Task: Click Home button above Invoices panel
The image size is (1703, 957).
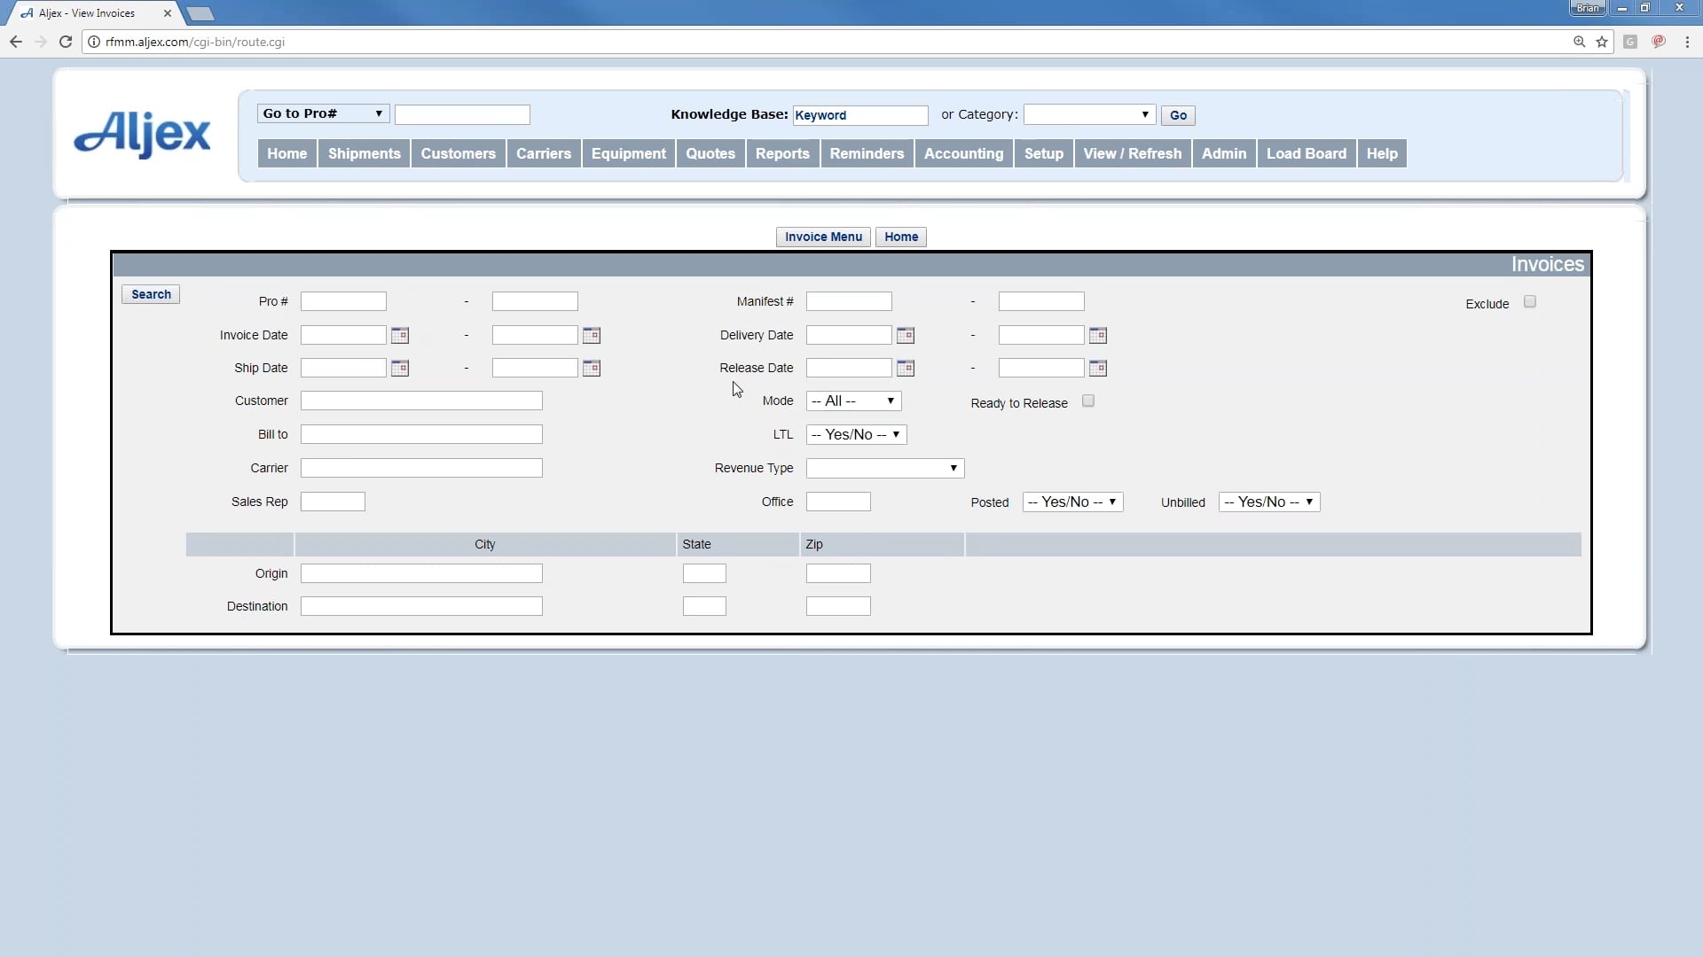Action: (x=901, y=237)
